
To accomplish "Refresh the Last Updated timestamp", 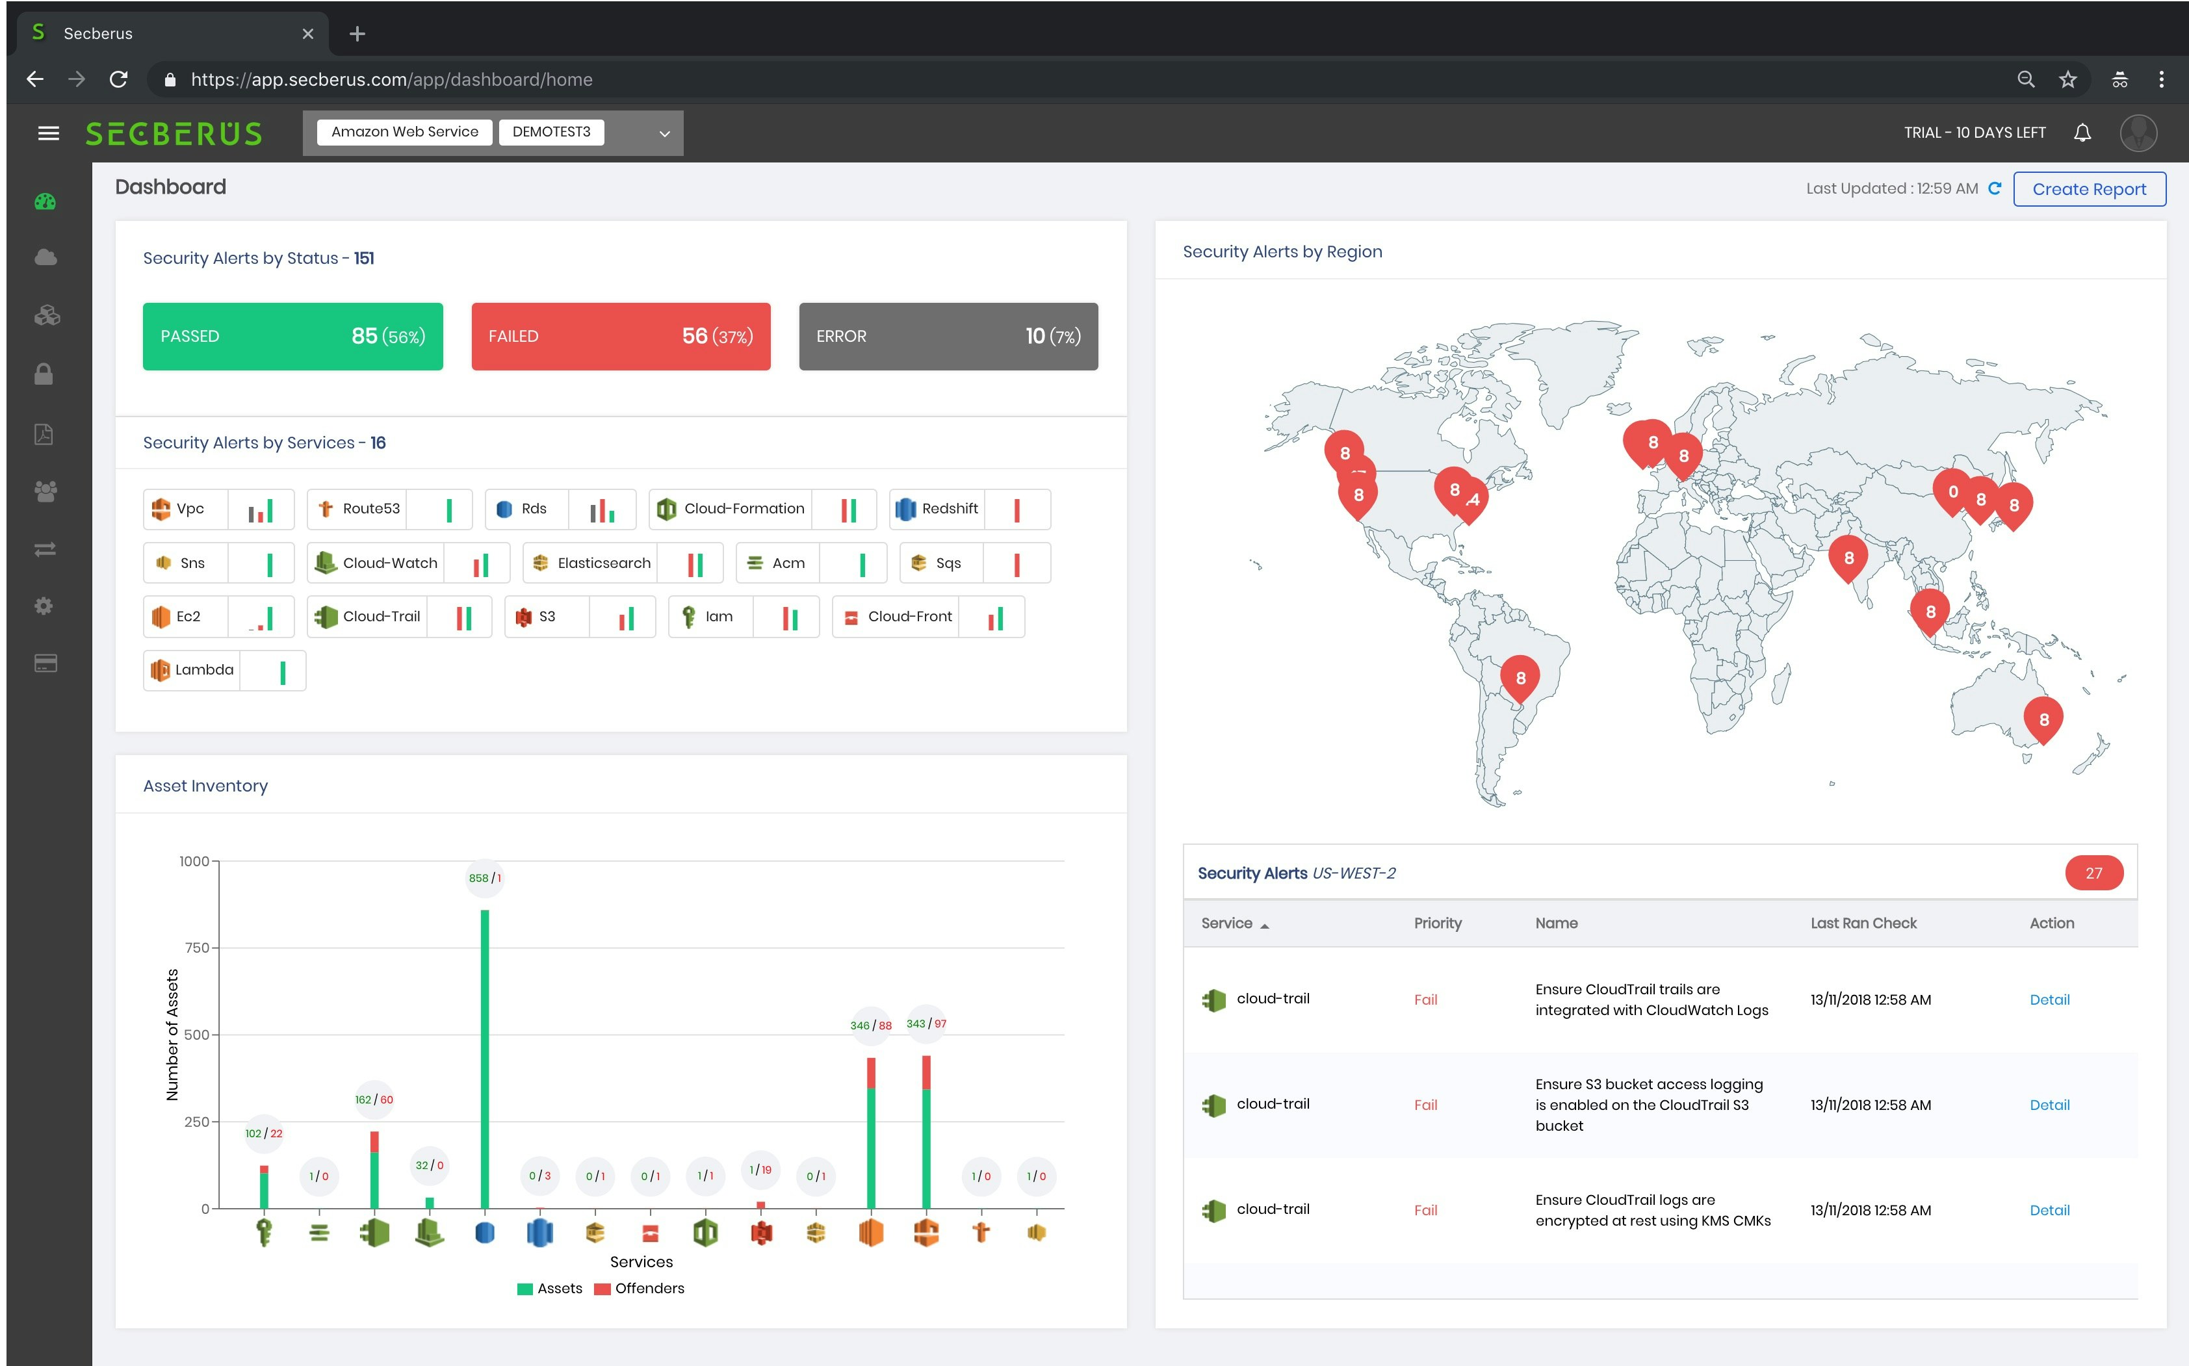I will click(1995, 189).
